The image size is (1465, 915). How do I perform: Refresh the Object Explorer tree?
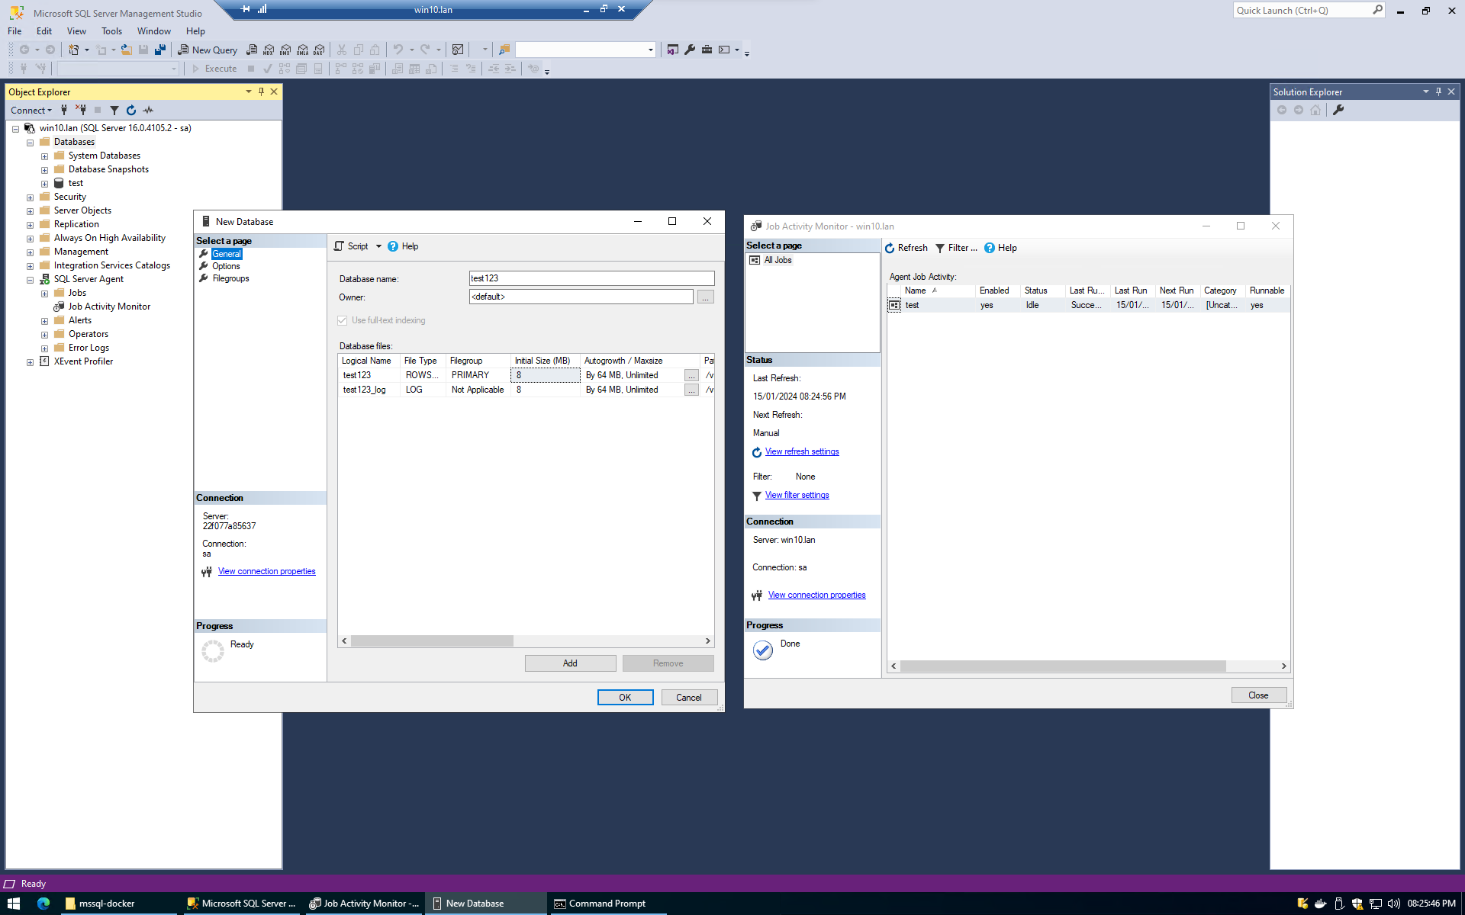(x=131, y=110)
